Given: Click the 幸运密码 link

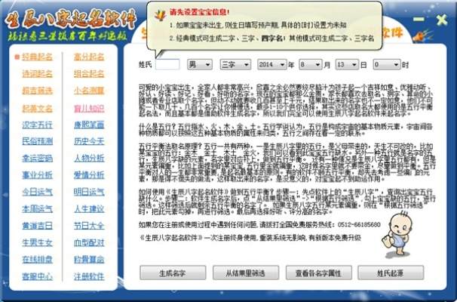Looking at the screenshot, I should [x=37, y=158].
